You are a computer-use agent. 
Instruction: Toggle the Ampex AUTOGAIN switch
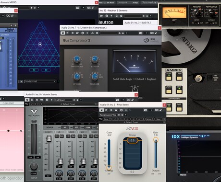pyautogui.click(x=211, y=23)
